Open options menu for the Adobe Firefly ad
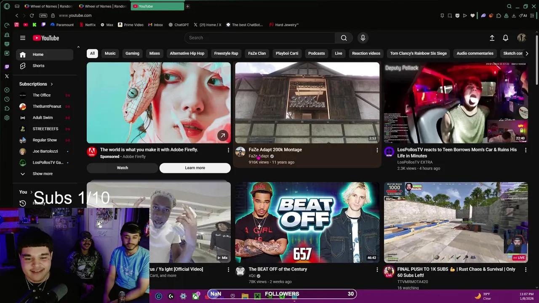The width and height of the screenshot is (539, 303). [x=228, y=150]
